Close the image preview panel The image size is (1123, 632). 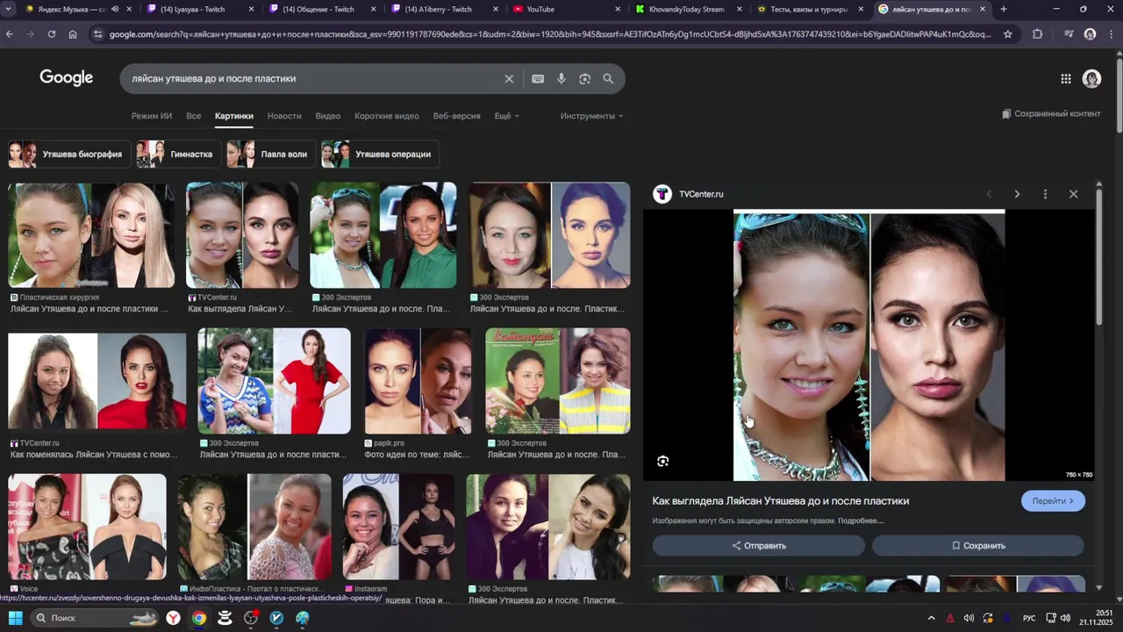(1073, 194)
